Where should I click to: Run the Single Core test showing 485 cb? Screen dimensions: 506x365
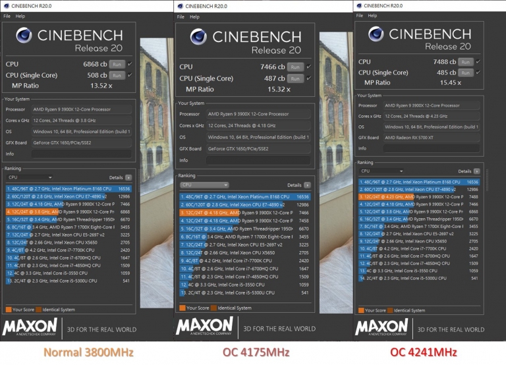(x=465, y=72)
